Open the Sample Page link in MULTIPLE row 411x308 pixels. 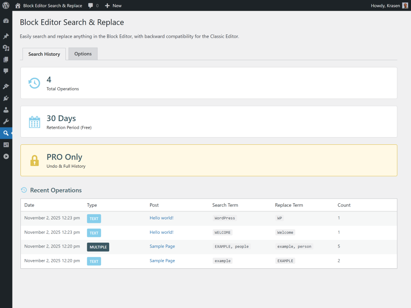click(x=162, y=247)
